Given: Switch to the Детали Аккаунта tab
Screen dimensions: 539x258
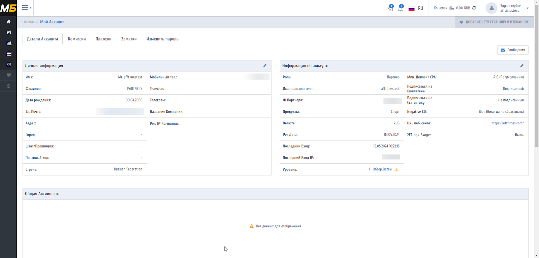Looking at the screenshot, I should pos(42,39).
